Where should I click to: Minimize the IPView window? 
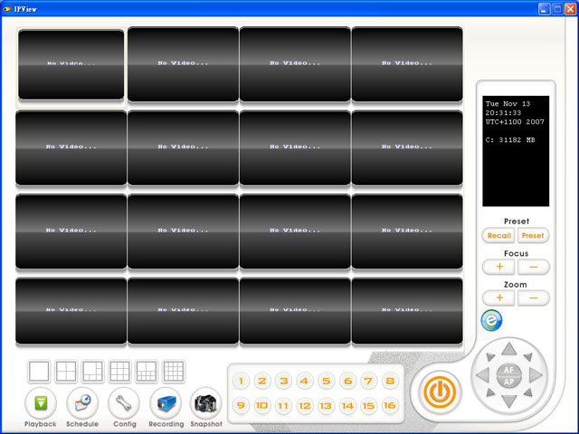click(x=544, y=9)
